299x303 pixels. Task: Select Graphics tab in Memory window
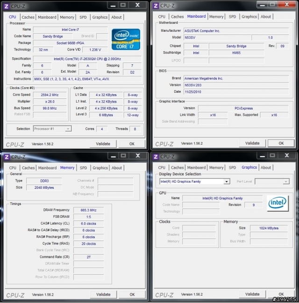point(100,168)
